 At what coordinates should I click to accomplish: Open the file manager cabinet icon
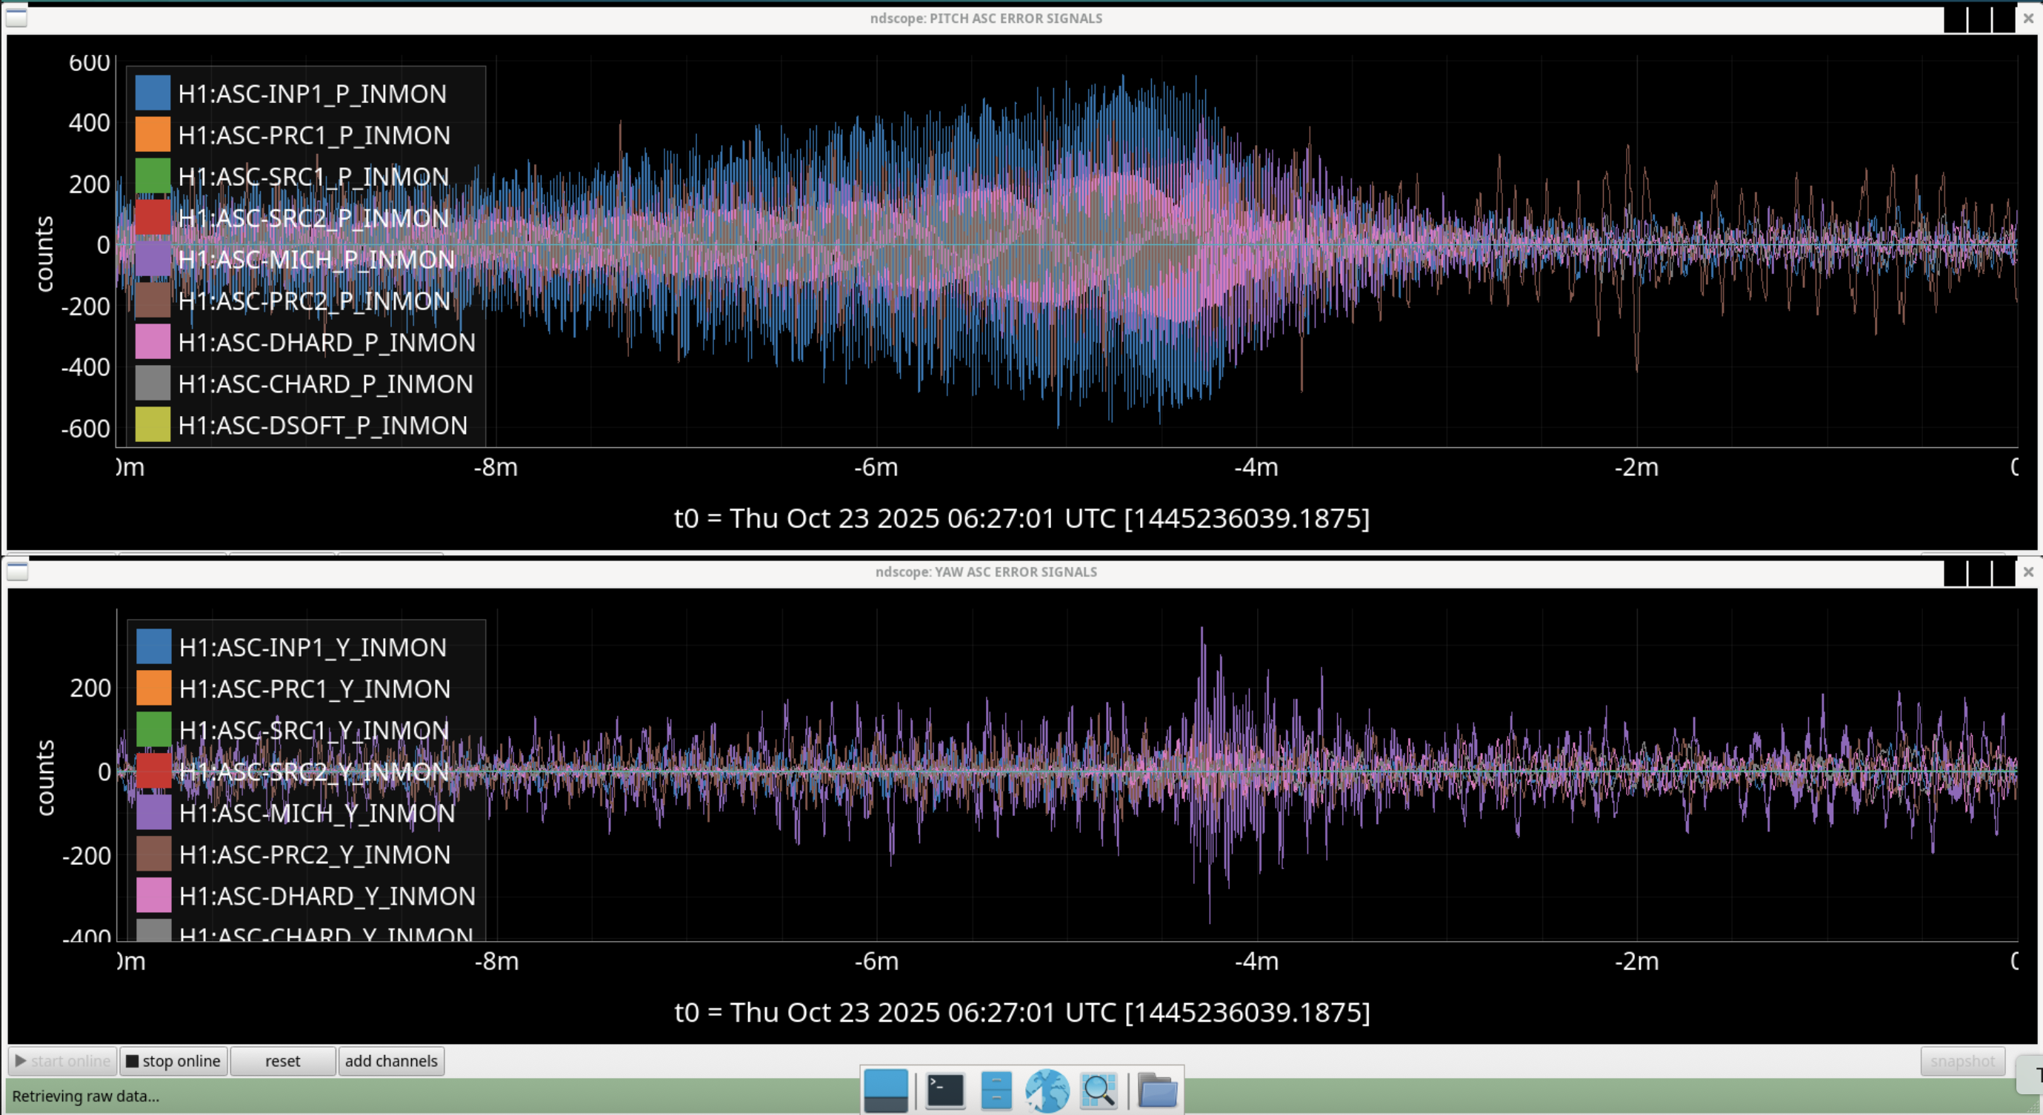(x=996, y=1091)
